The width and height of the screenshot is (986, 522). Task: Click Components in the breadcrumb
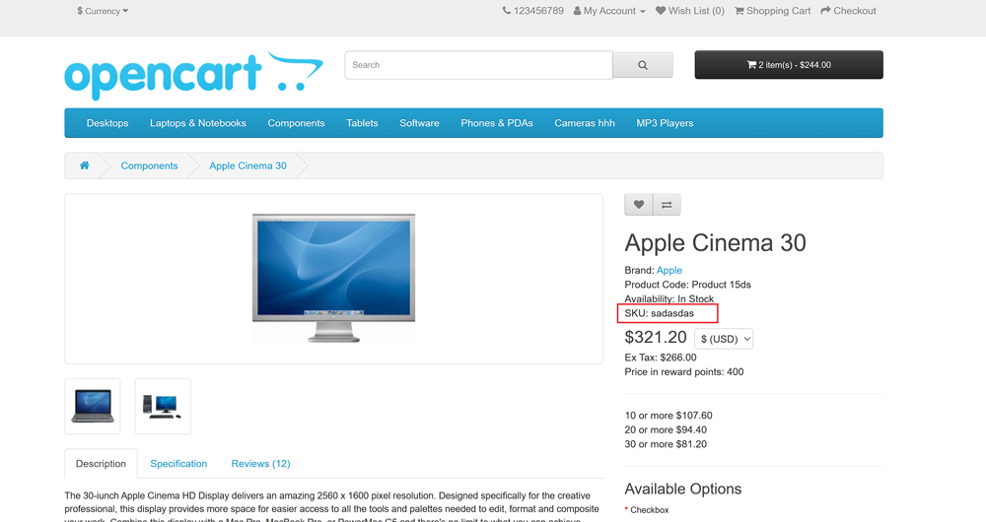click(x=150, y=165)
